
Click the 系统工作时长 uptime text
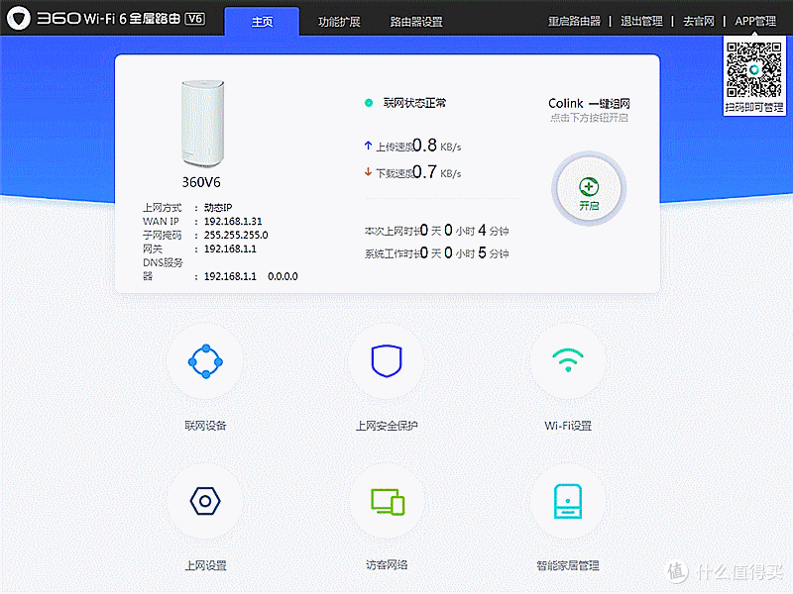pyautogui.click(x=436, y=253)
